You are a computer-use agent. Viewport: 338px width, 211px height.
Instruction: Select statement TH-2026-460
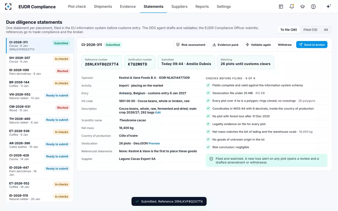[x=40, y=120]
